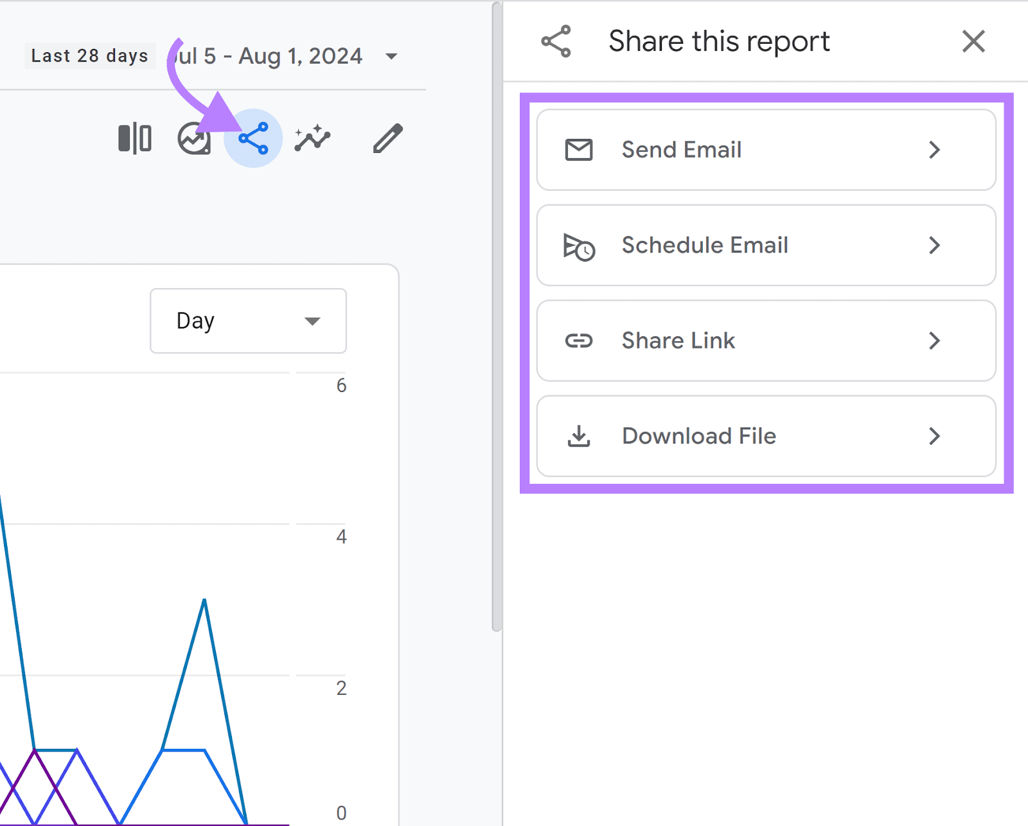Image resolution: width=1028 pixels, height=826 pixels.
Task: Open the insights sparkle icon
Action: pyautogui.click(x=313, y=137)
